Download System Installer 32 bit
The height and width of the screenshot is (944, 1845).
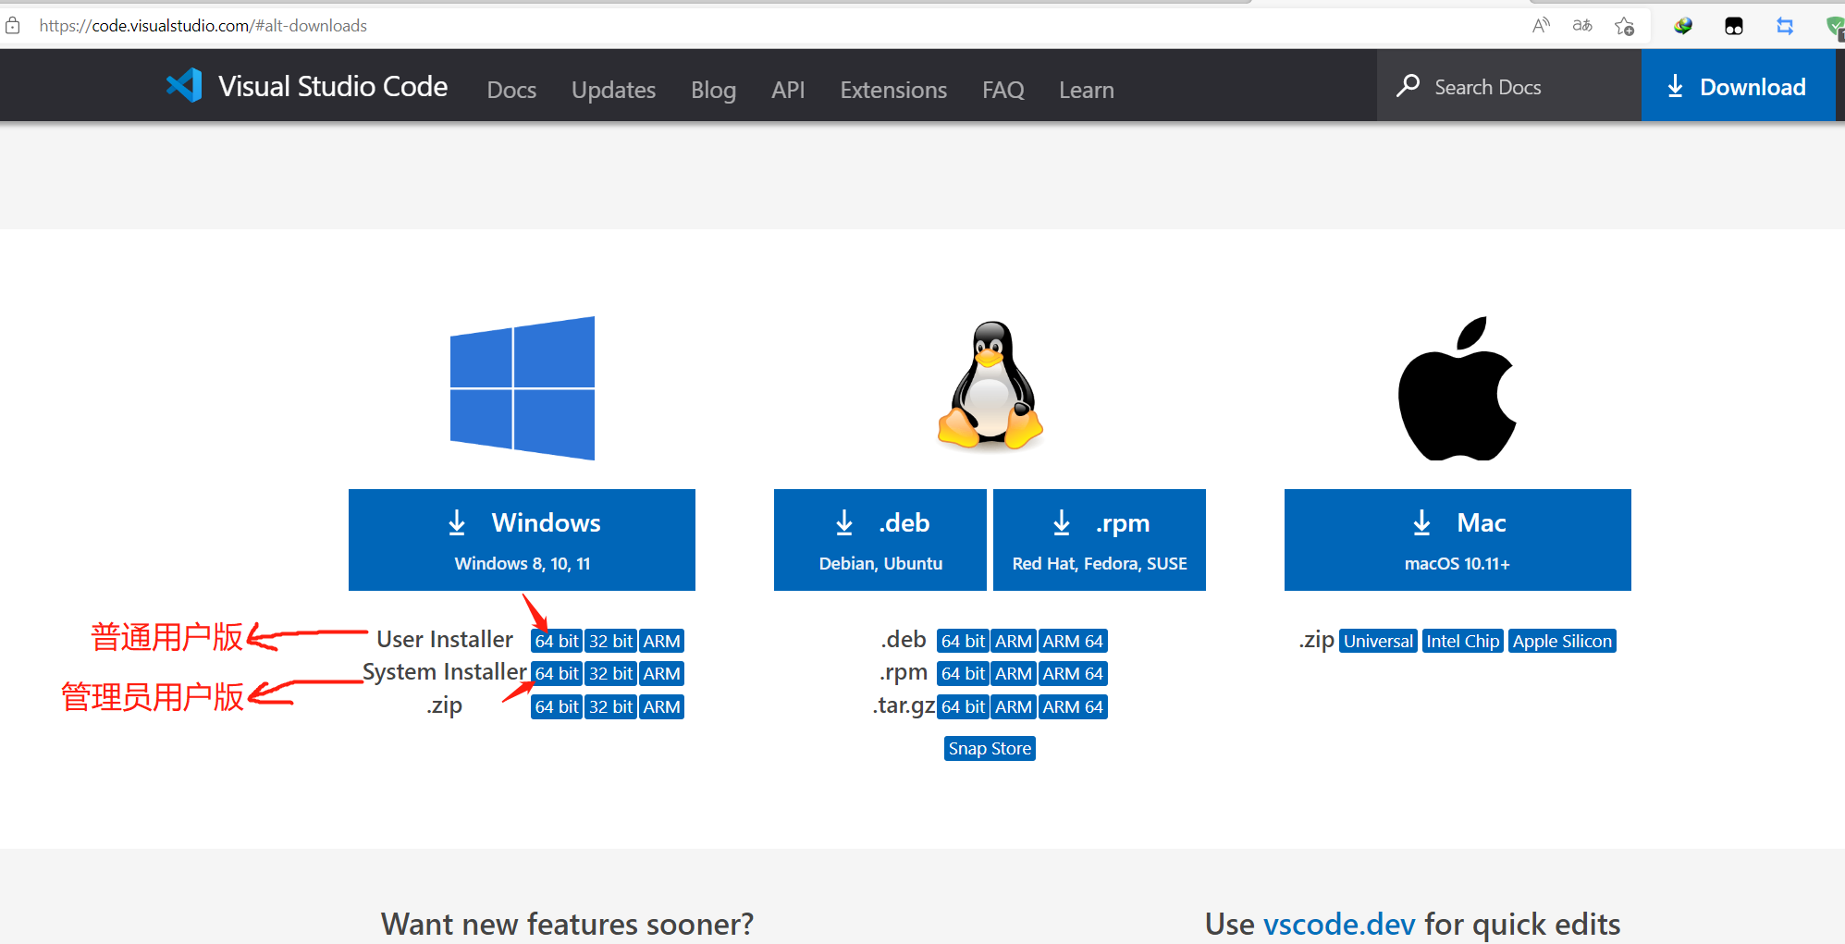[x=610, y=673]
